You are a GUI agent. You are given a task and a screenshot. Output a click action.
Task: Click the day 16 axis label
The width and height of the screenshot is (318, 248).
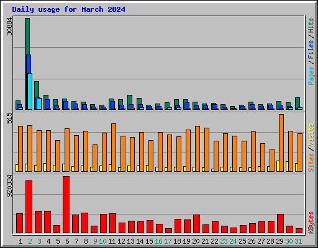[158, 241]
